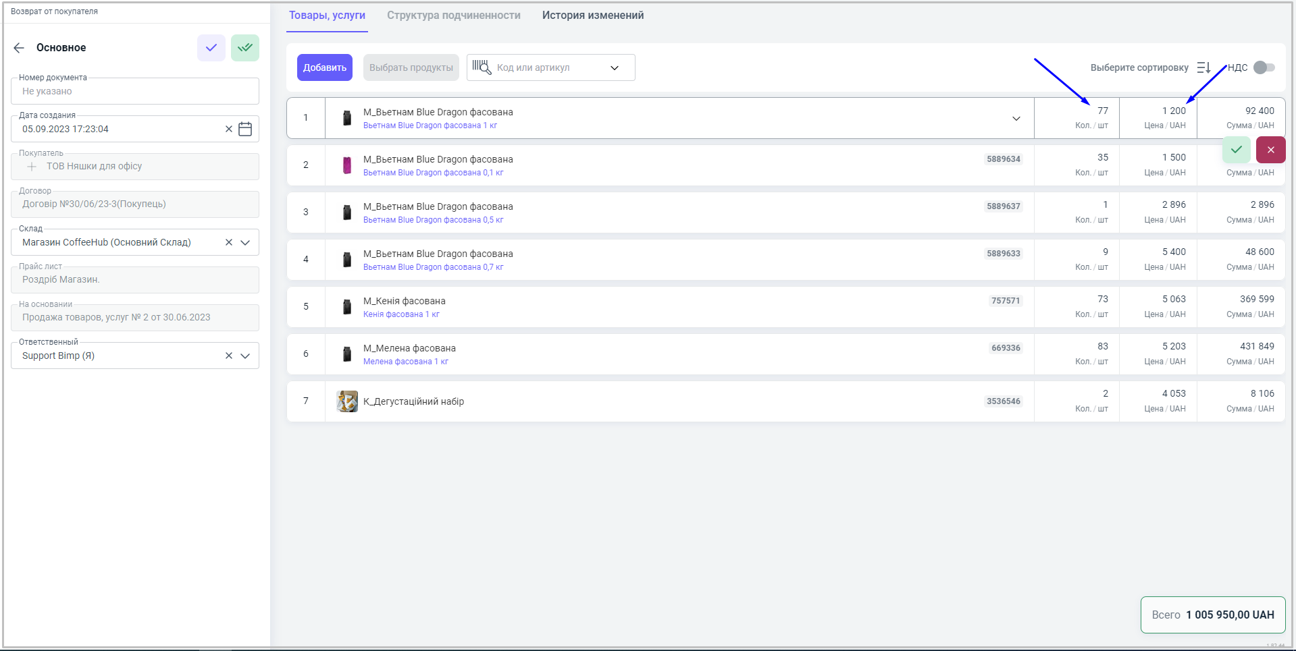
Task: Expand product dropdown in first row
Action: coord(1016,119)
